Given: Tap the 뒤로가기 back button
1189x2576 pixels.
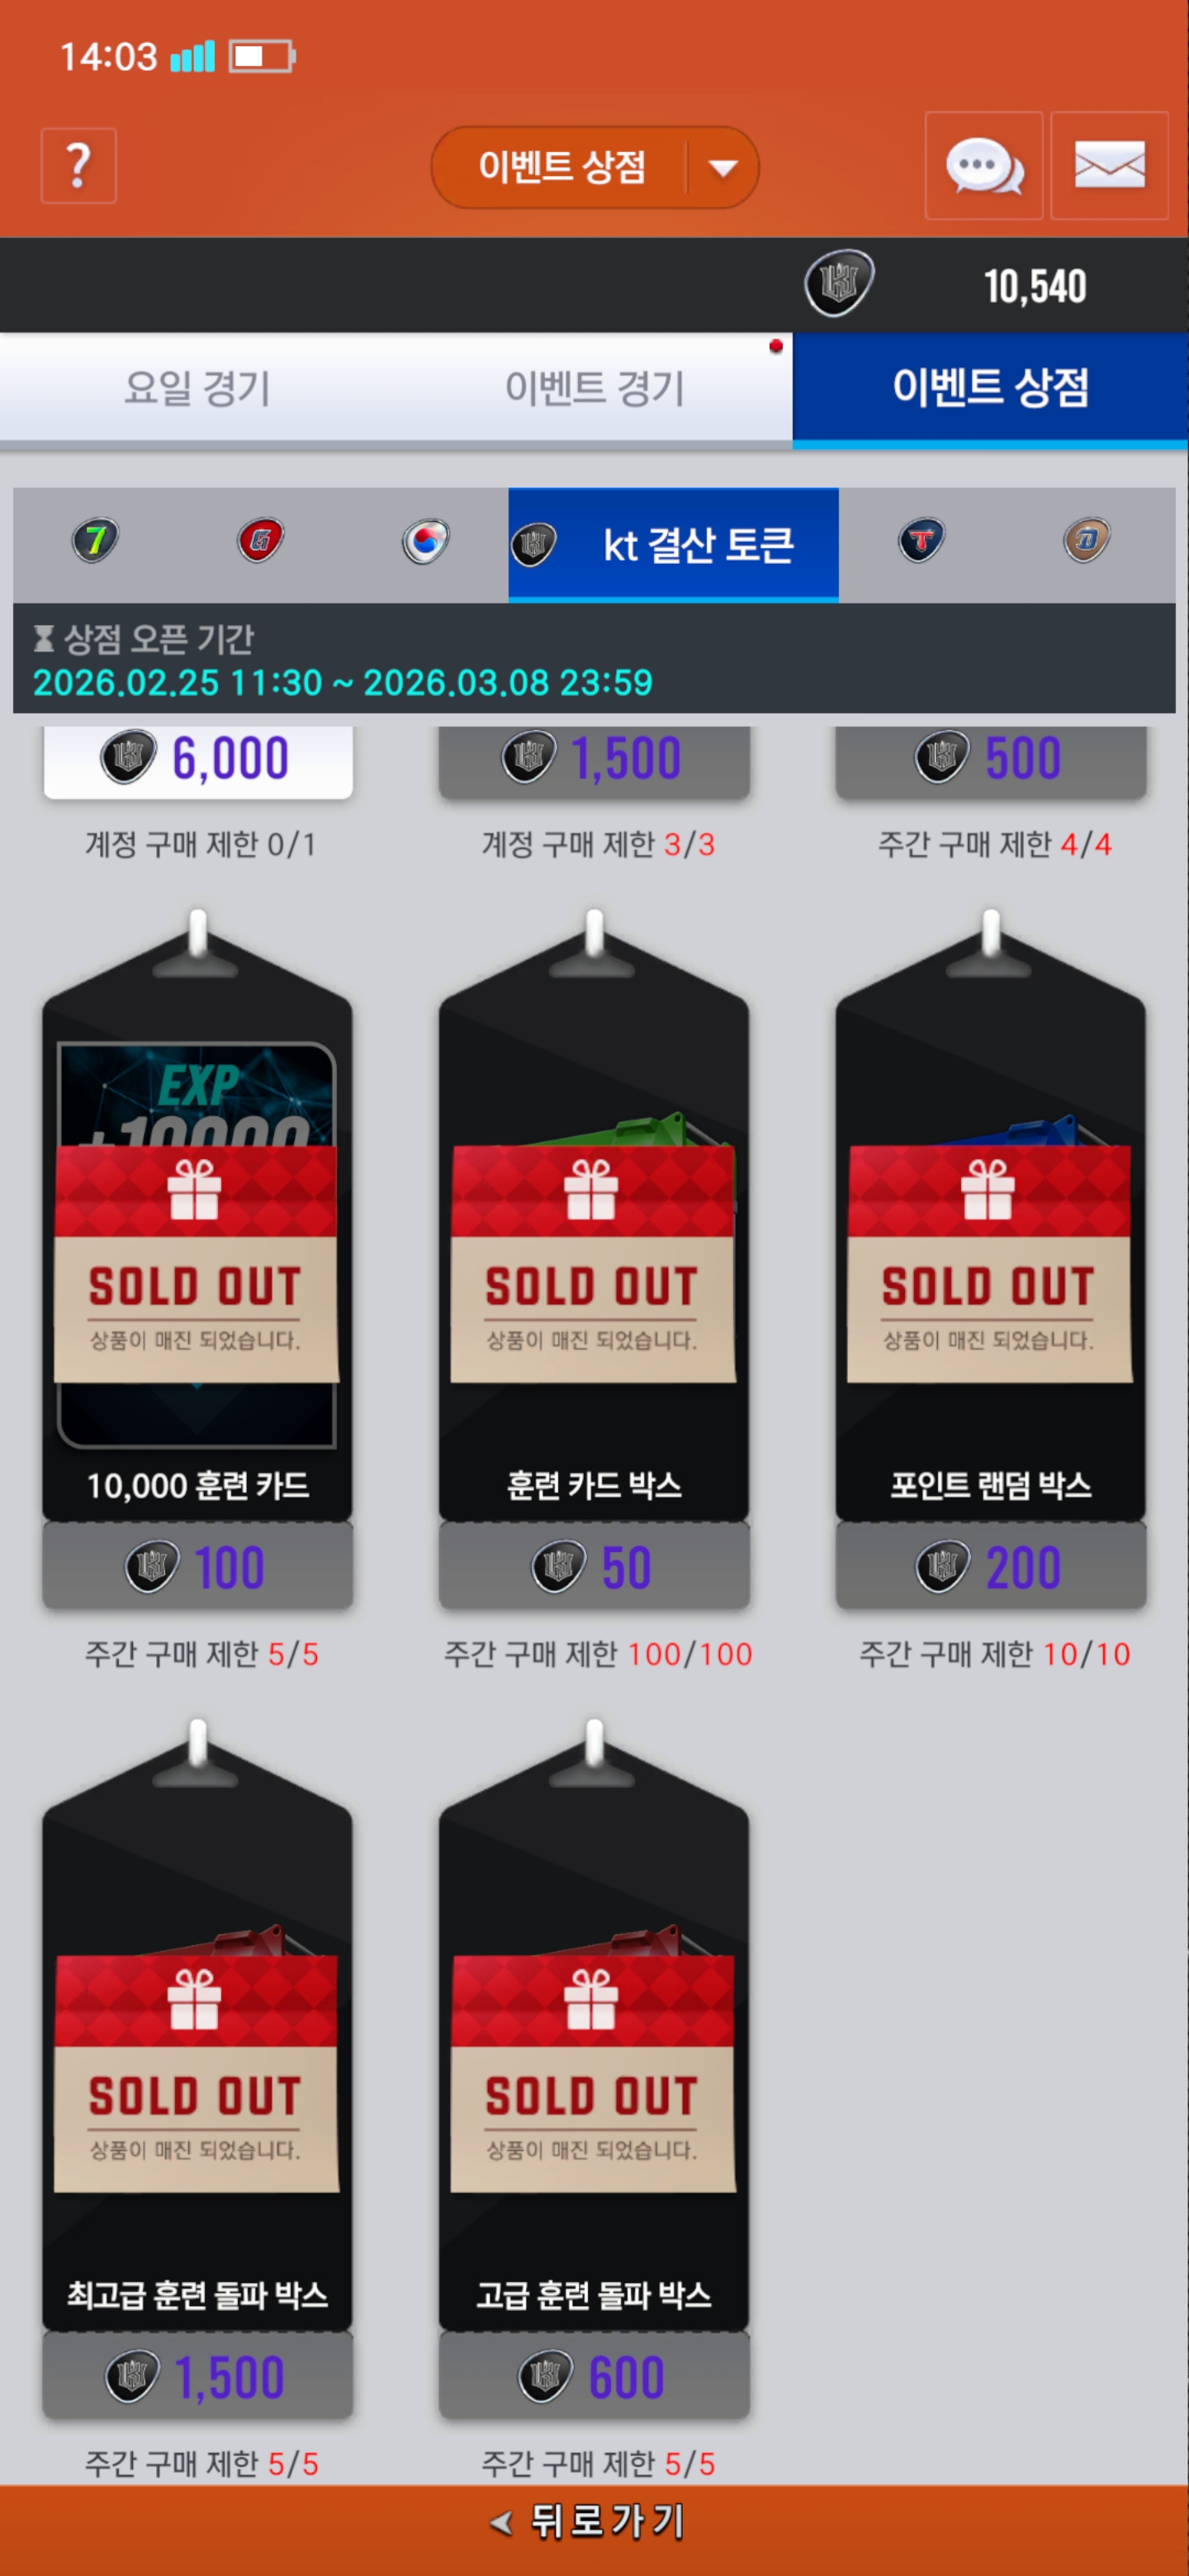Looking at the screenshot, I should tap(594, 2522).
